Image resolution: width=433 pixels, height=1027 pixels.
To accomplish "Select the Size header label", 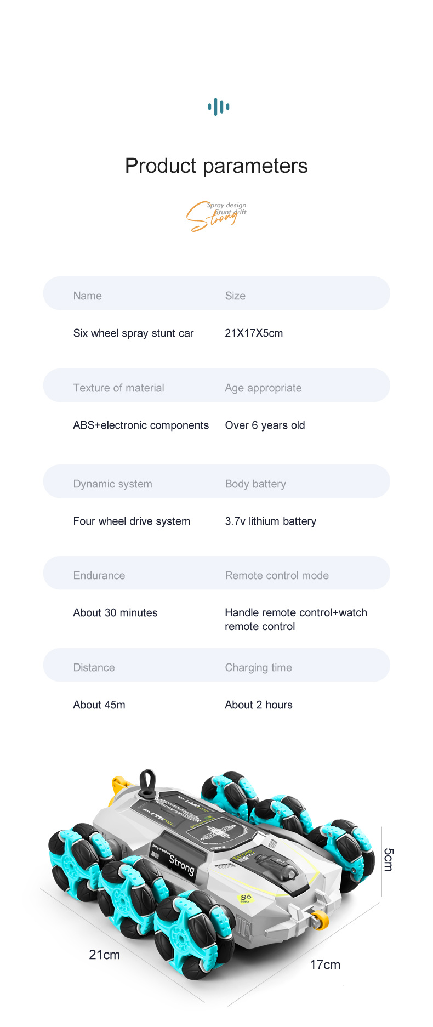I will [235, 296].
